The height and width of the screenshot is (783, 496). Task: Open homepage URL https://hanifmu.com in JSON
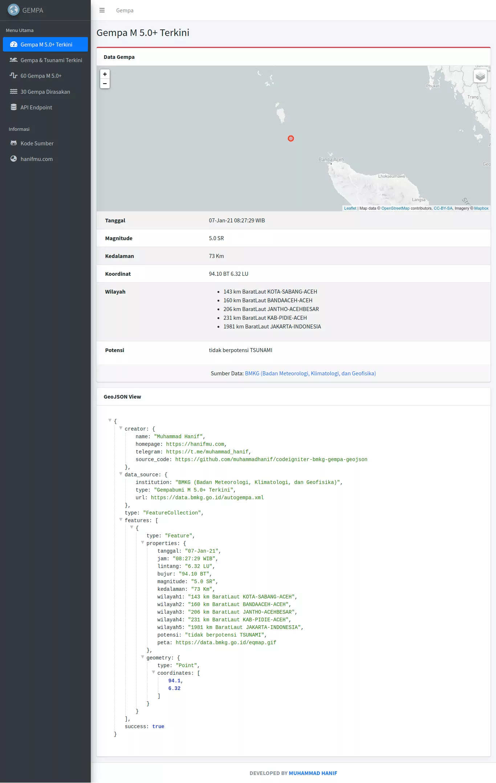click(195, 444)
